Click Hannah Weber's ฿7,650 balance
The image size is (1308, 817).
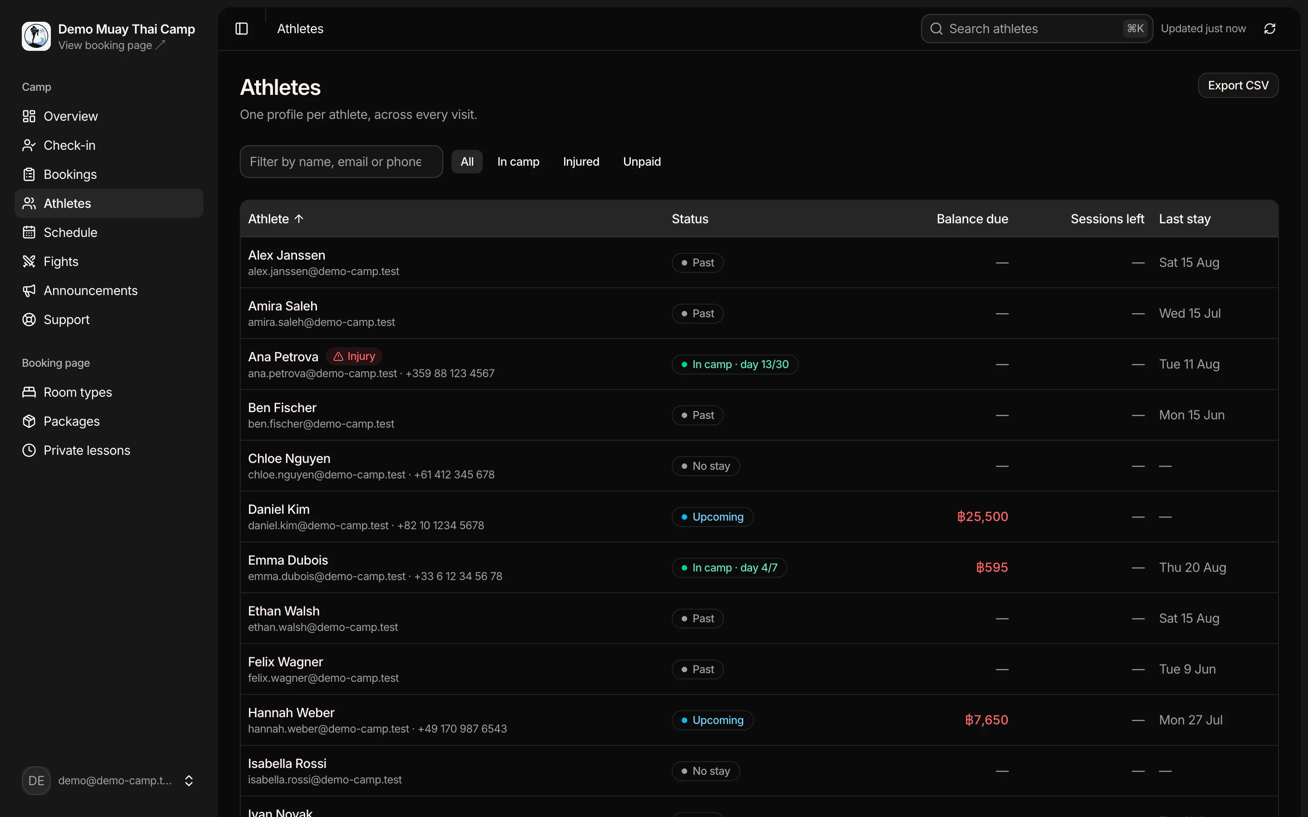tap(986, 720)
